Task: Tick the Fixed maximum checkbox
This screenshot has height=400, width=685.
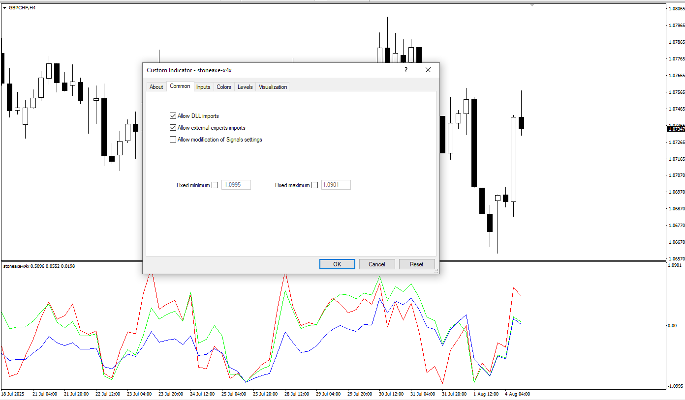Action: (x=315, y=185)
